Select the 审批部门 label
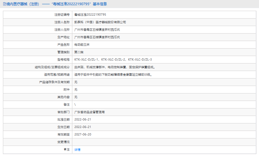The image size is (259, 156). pyautogui.click(x=64, y=112)
